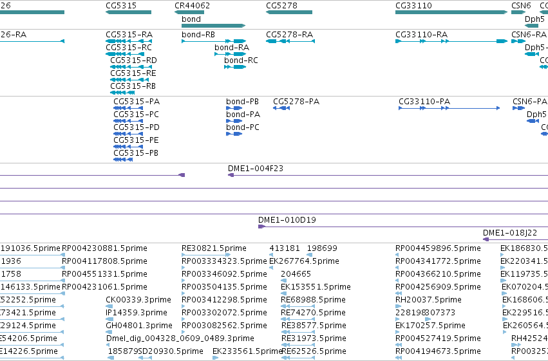Open the CG5278-PA protein feature
Image resolution: width=548 pixels, height=361 pixels.
pos(281,108)
